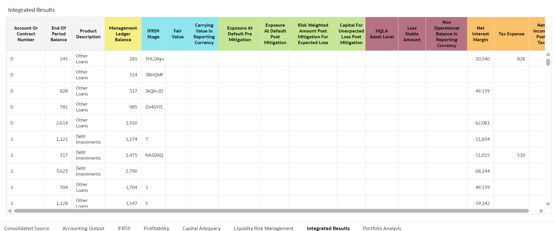Click the Carrying Value In Reporting Currency header

204,34
